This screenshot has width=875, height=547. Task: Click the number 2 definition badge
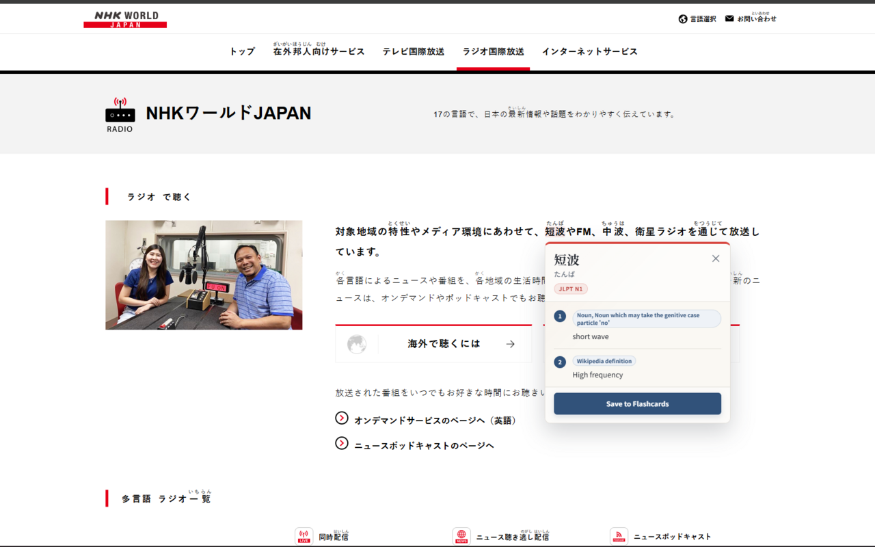(x=560, y=362)
